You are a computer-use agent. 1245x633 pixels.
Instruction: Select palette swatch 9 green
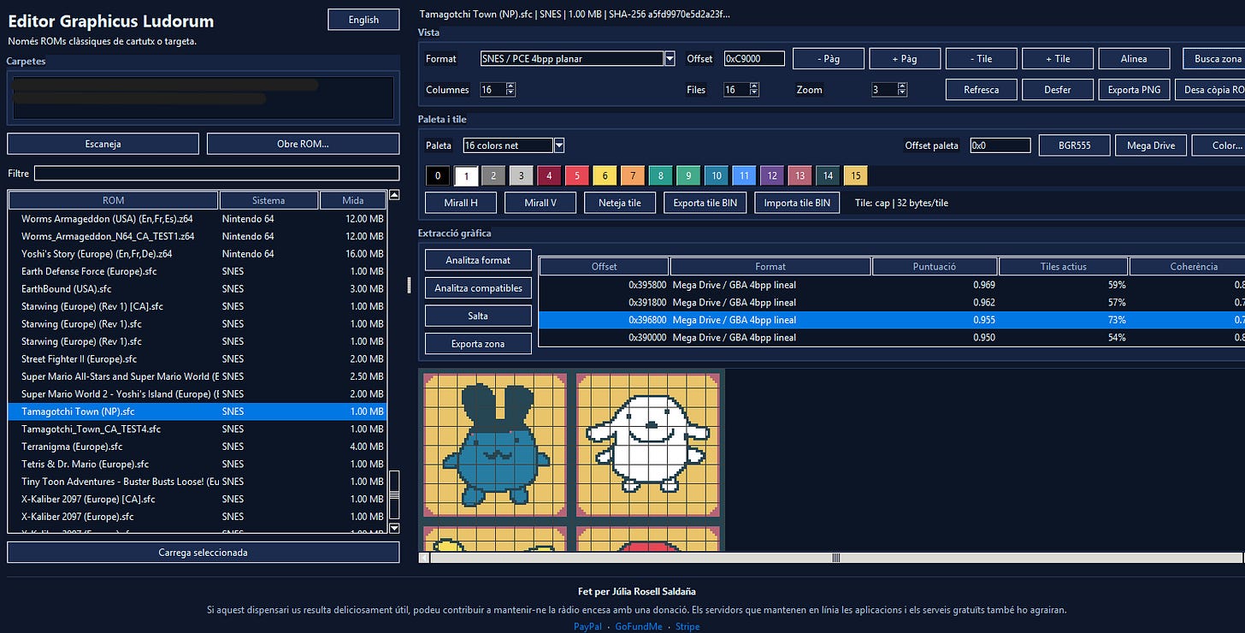click(x=688, y=175)
